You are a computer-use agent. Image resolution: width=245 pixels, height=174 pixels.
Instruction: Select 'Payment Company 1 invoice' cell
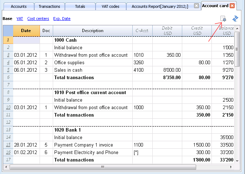pyautogui.click(x=93, y=145)
